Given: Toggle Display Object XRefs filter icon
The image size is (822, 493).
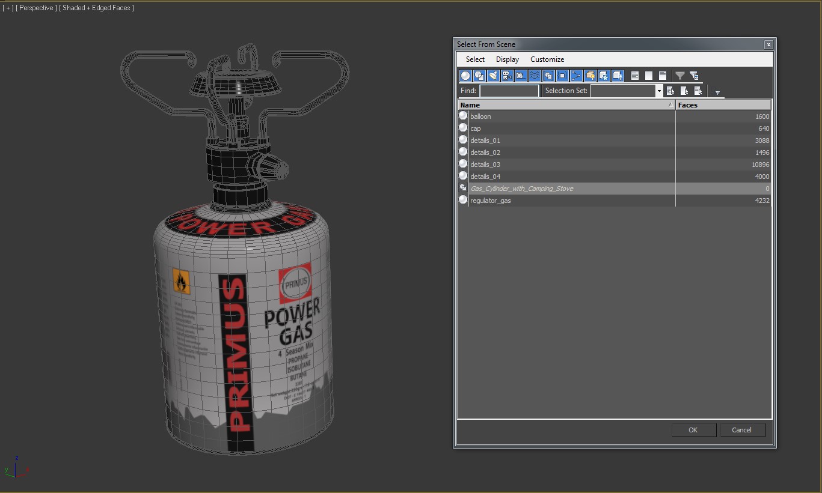Looking at the screenshot, I should point(562,76).
